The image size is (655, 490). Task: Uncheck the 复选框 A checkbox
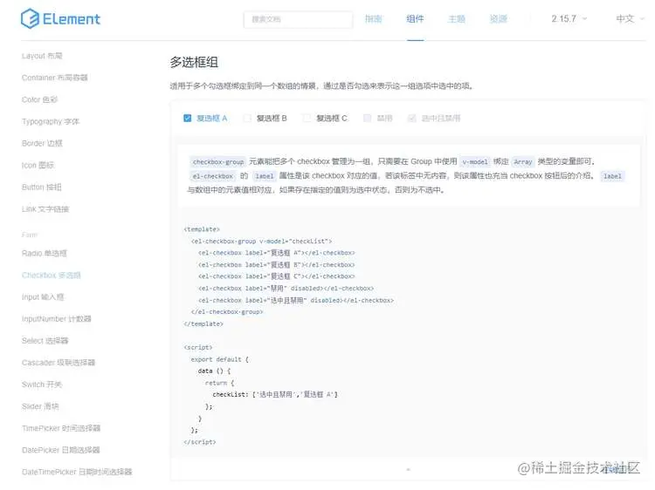[188, 118]
